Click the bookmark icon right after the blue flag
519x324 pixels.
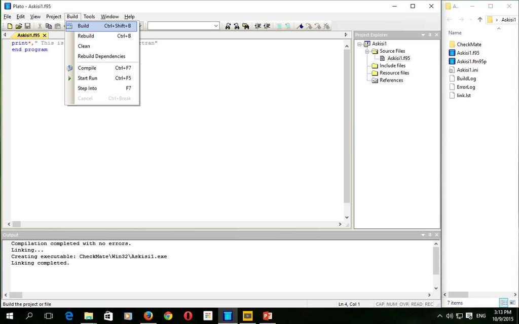coord(309,26)
